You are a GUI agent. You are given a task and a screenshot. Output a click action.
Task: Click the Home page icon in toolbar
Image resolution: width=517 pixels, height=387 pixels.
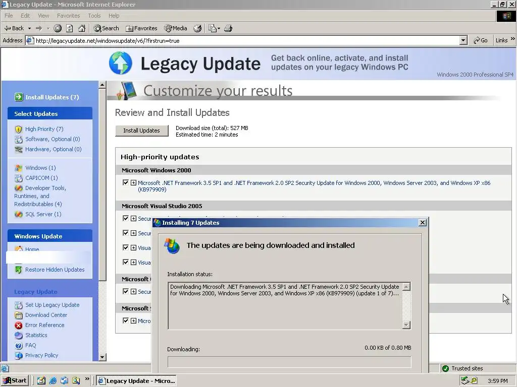[82, 28]
